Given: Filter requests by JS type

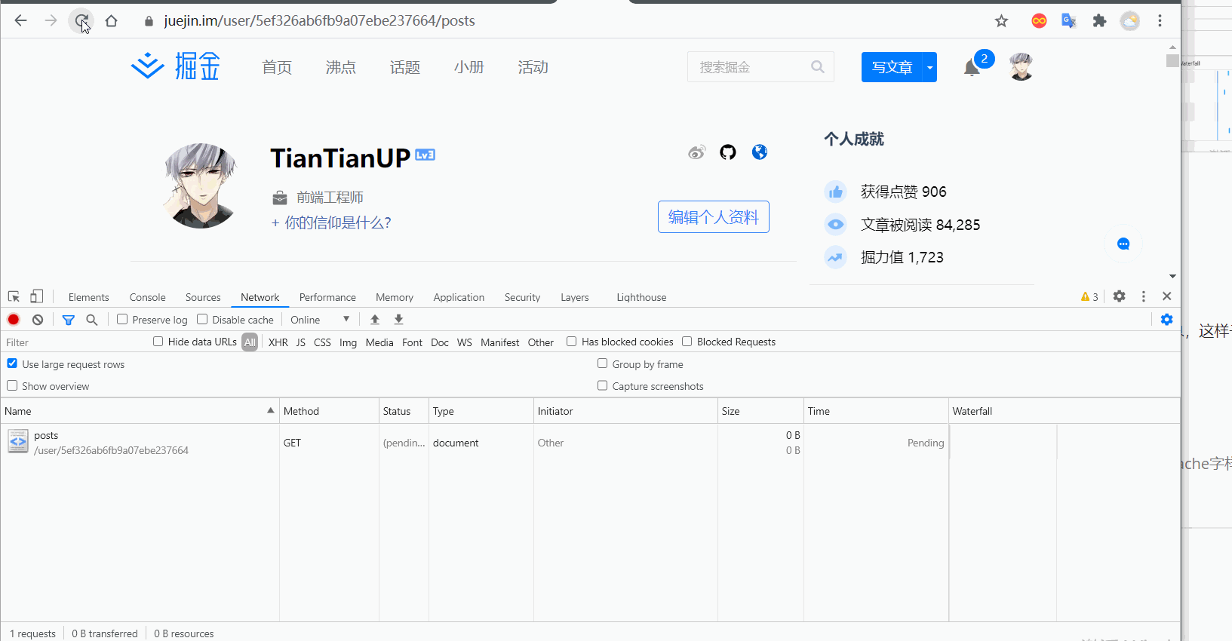Looking at the screenshot, I should pyautogui.click(x=301, y=342).
